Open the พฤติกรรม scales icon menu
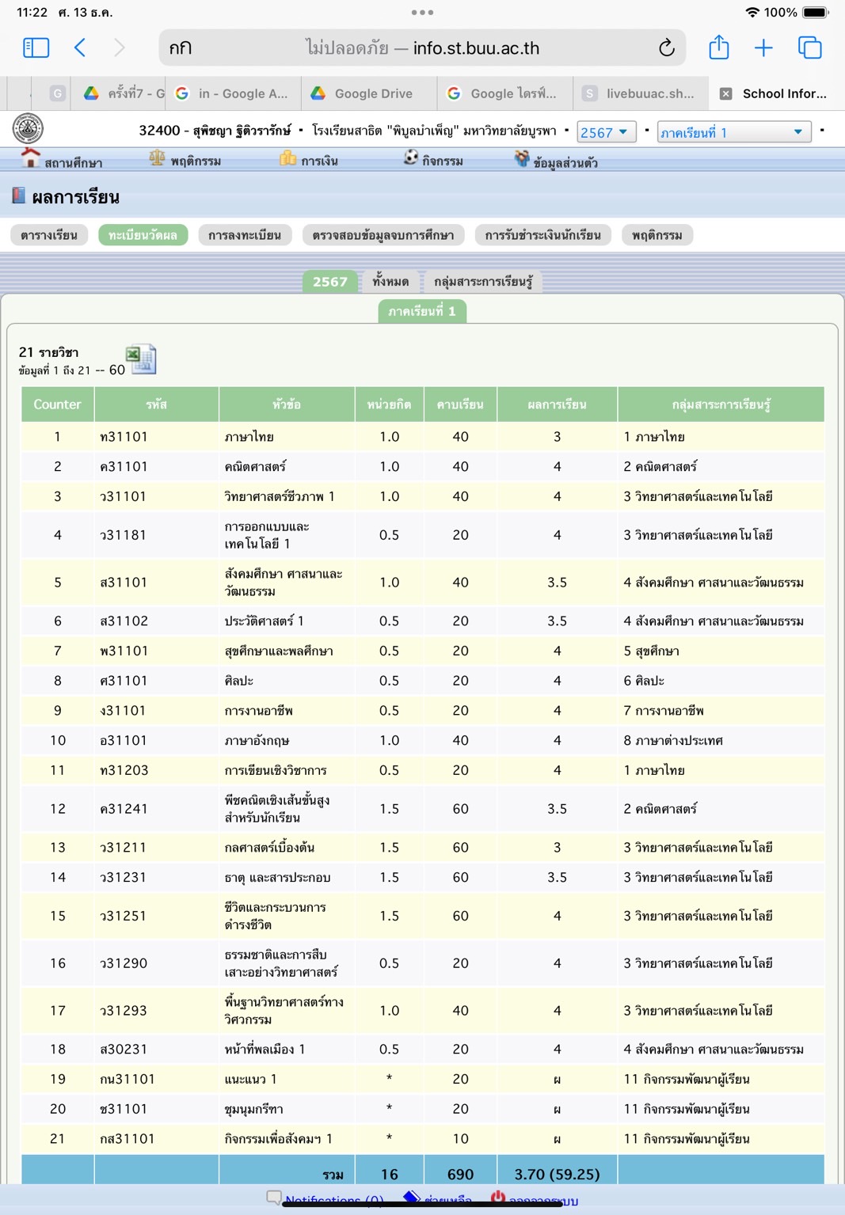Screen dimensions: 845x1215 (157, 158)
